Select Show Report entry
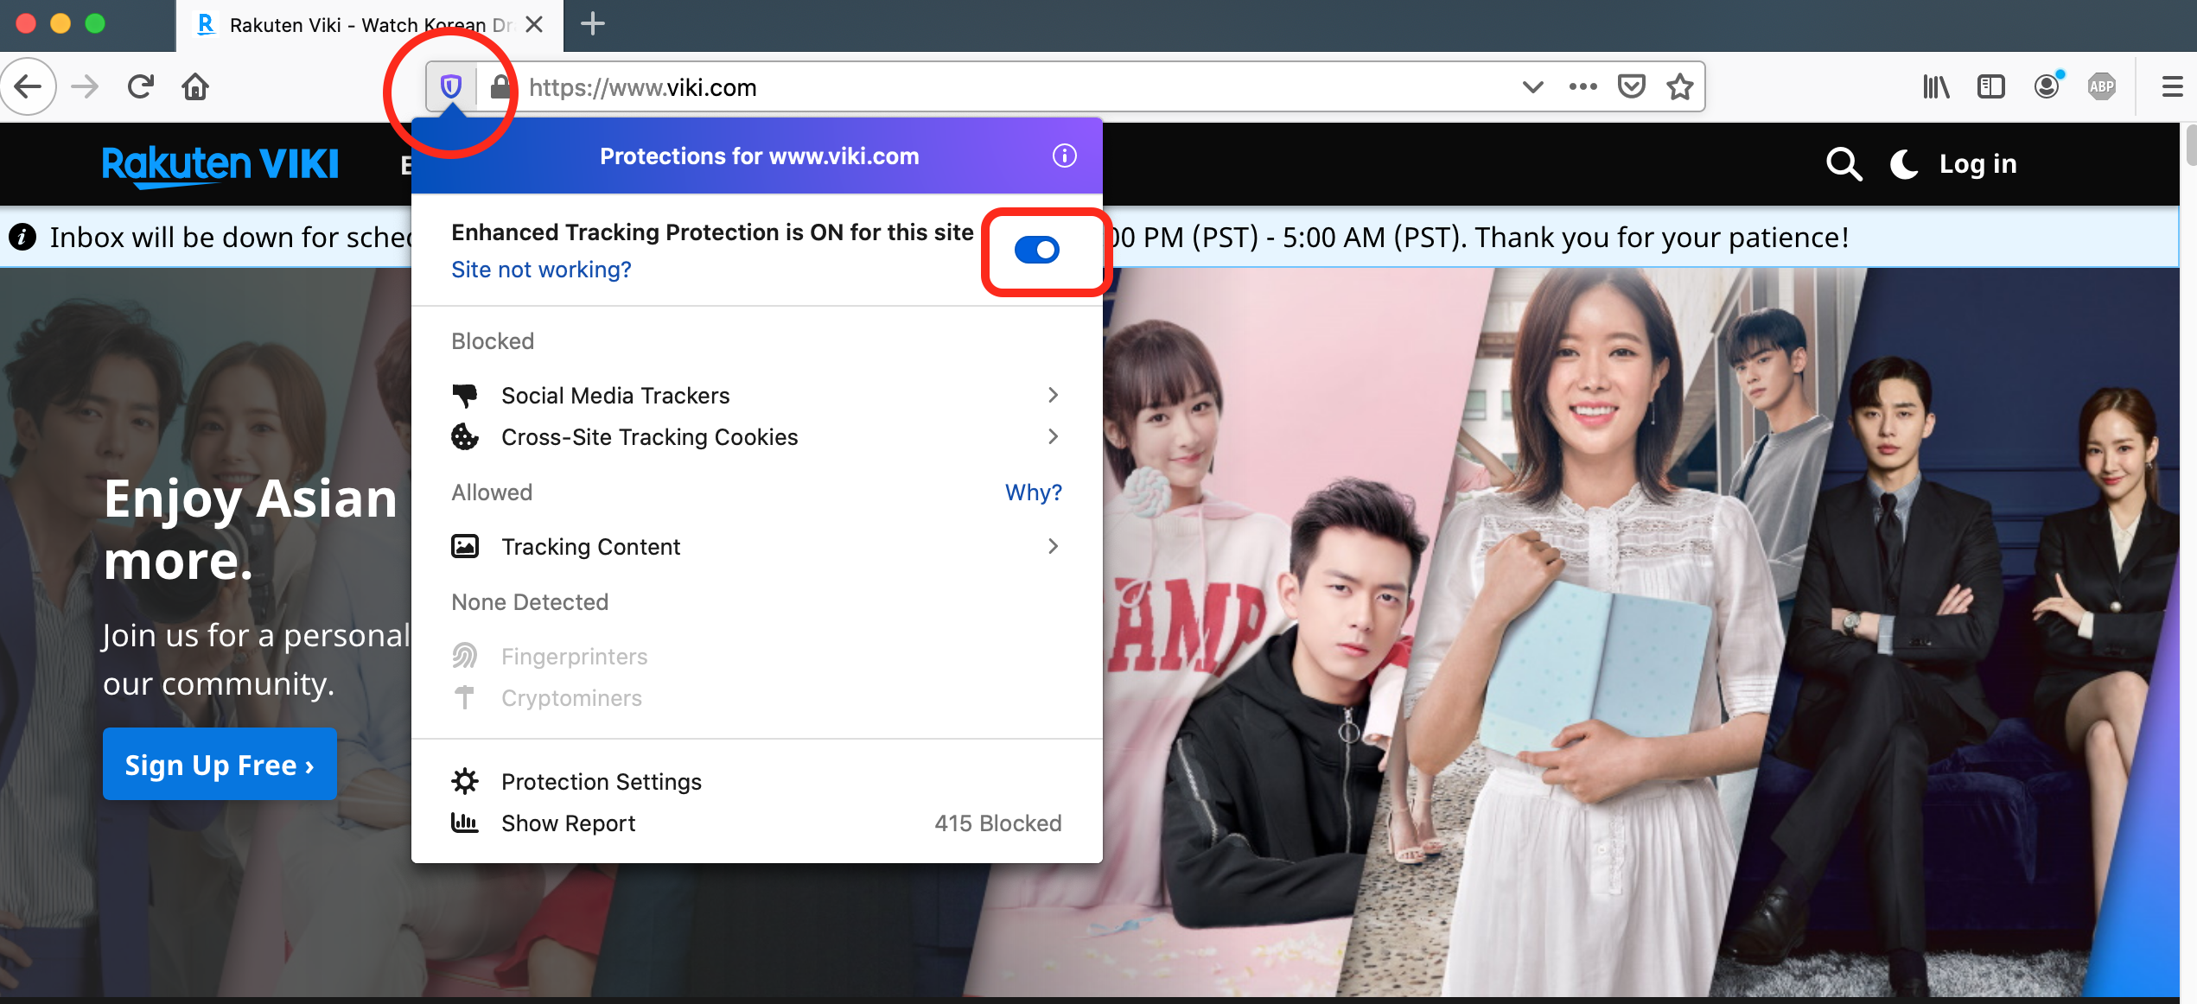The image size is (2197, 1004). click(x=568, y=823)
